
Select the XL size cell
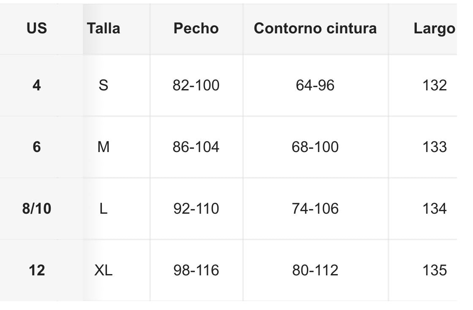[104, 270]
